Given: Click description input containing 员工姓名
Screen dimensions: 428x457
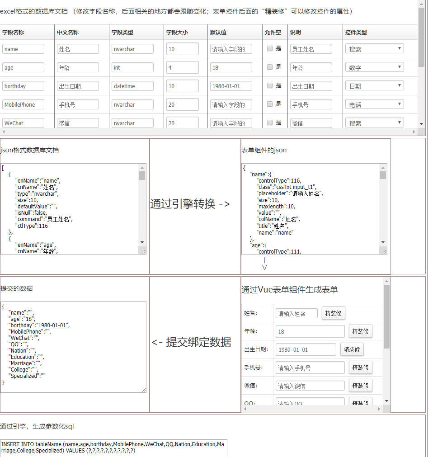Looking at the screenshot, I should [x=311, y=49].
